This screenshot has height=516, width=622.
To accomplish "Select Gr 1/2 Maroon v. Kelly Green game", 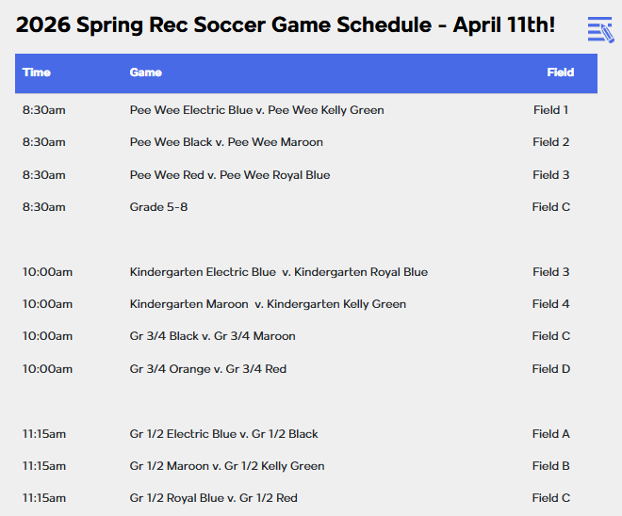I will pos(226,466).
